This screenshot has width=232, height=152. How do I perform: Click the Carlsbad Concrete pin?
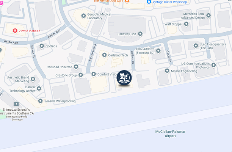[76, 67]
